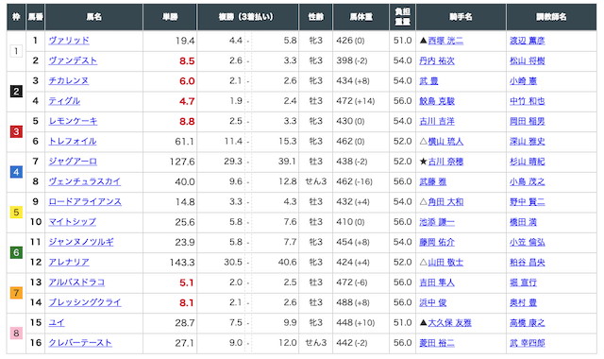Open trainer link 堀 宣行
This screenshot has width=604, height=359.
[x=523, y=282]
